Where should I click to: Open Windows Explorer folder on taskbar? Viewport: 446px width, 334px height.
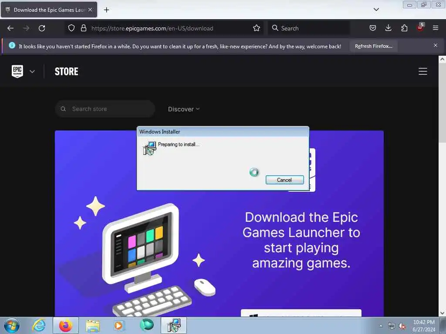point(93,326)
